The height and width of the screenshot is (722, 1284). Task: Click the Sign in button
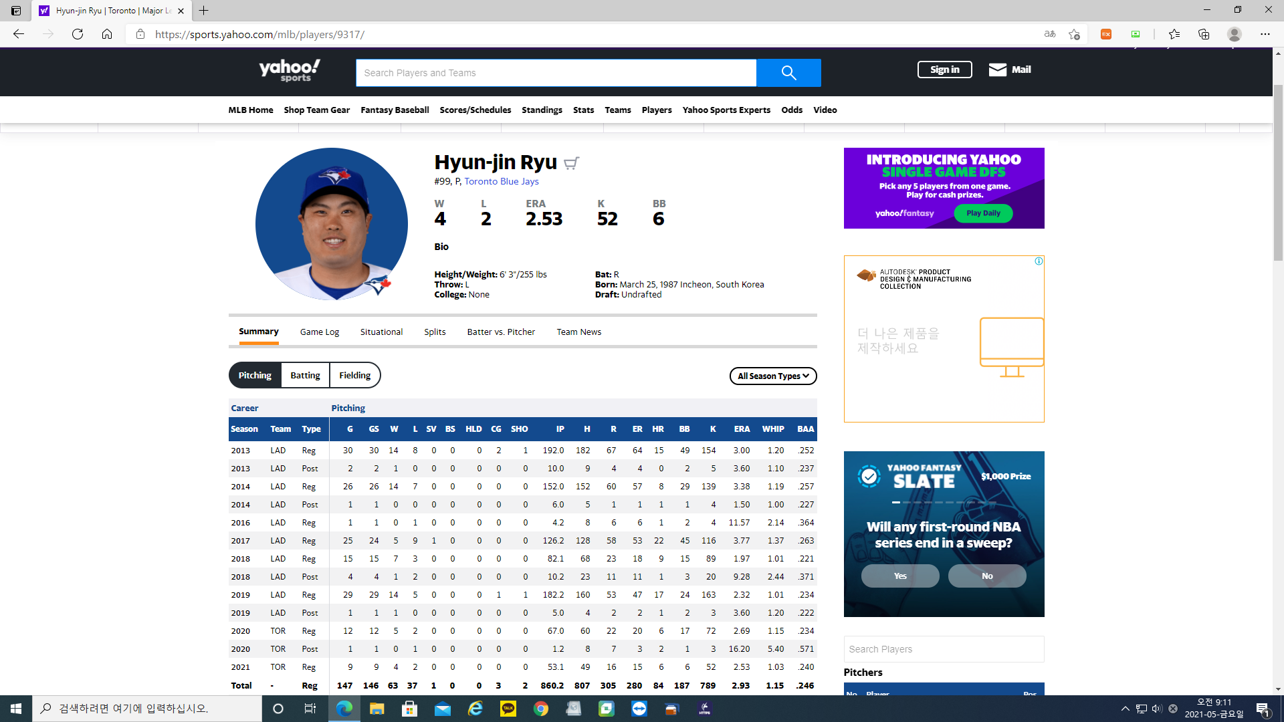[x=944, y=70]
